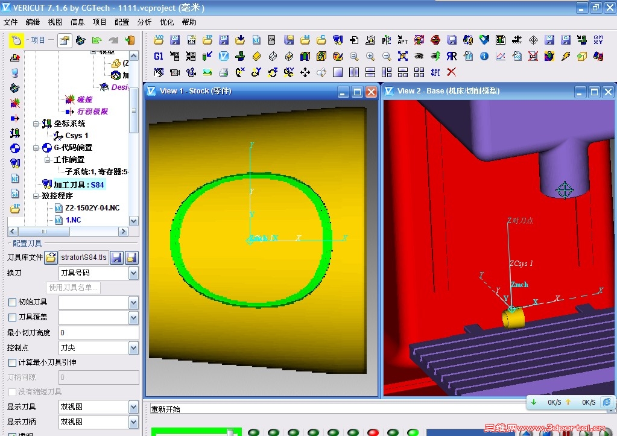Open the 配置 menu
Screen dimensions: 617x436
[122, 22]
